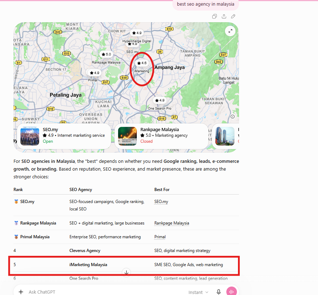Viewport: 318px width, 295px height.
Task: Select the One Search Pro table cell
Action: [x=84, y=278]
